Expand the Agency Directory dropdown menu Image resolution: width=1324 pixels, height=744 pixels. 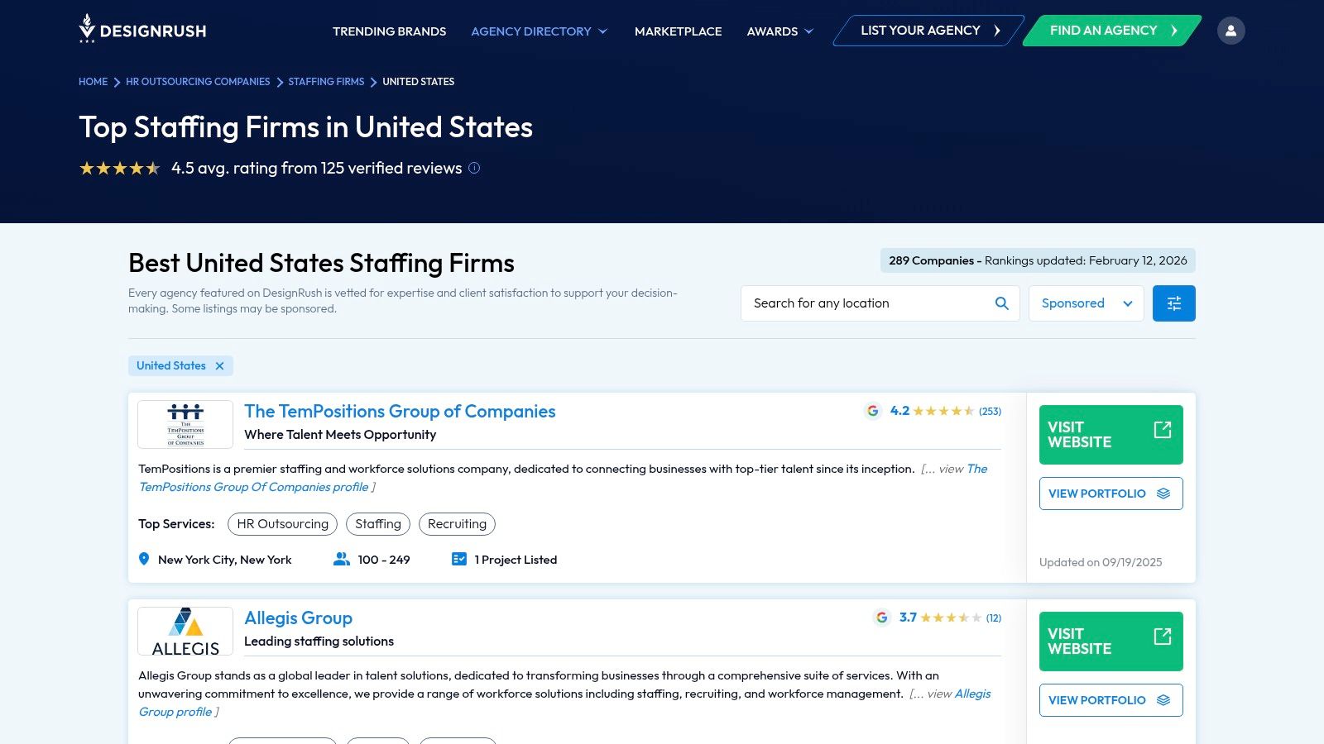pyautogui.click(x=540, y=31)
